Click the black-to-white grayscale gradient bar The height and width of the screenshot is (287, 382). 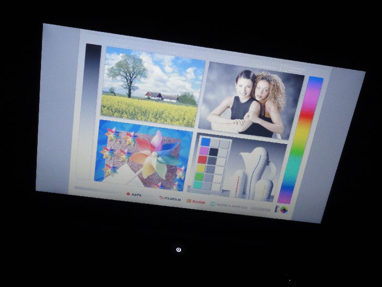89,111
